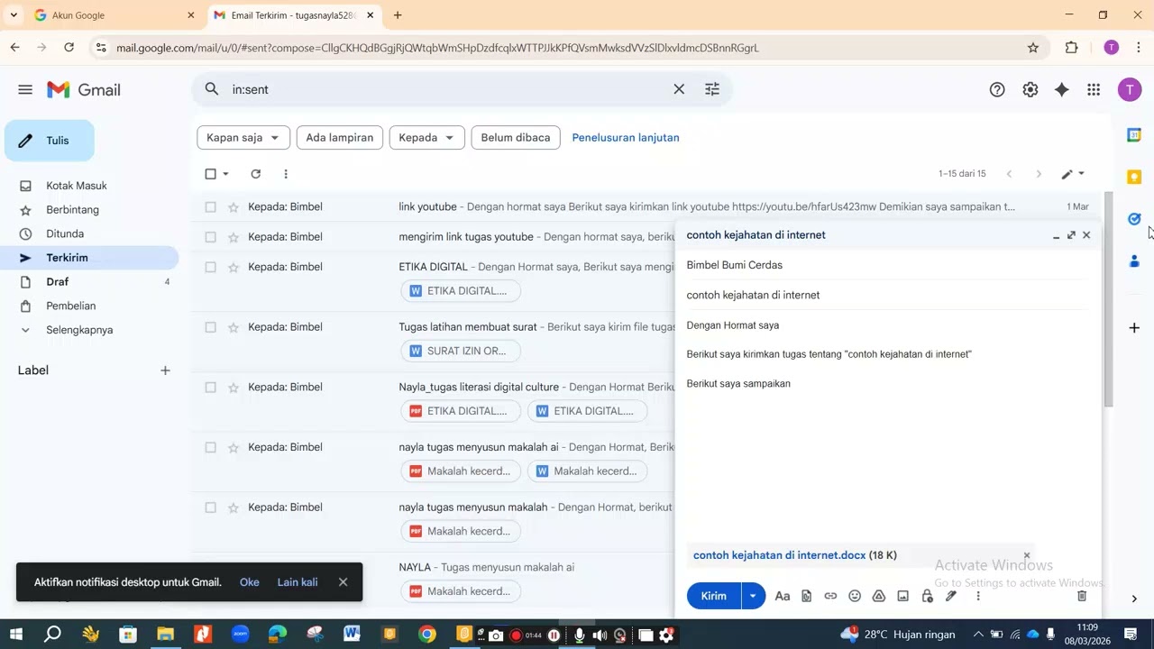Open Contacts side panel icon
1154x649 pixels.
click(1134, 261)
